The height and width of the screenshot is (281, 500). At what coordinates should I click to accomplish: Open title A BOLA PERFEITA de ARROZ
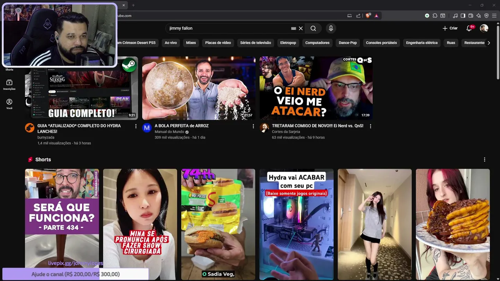[182, 126]
